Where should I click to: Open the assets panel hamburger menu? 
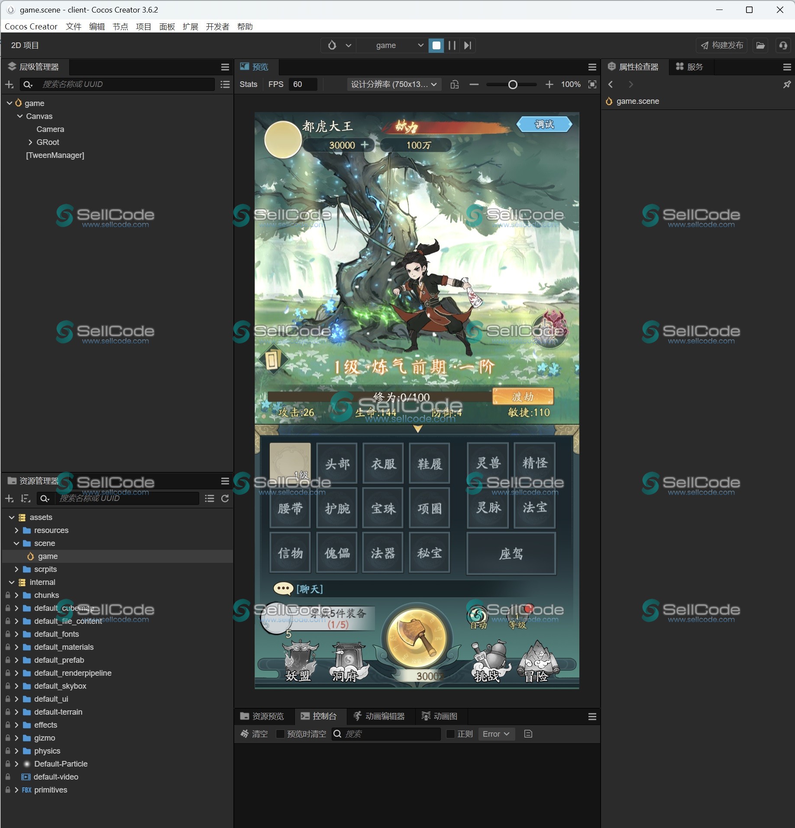click(x=225, y=481)
